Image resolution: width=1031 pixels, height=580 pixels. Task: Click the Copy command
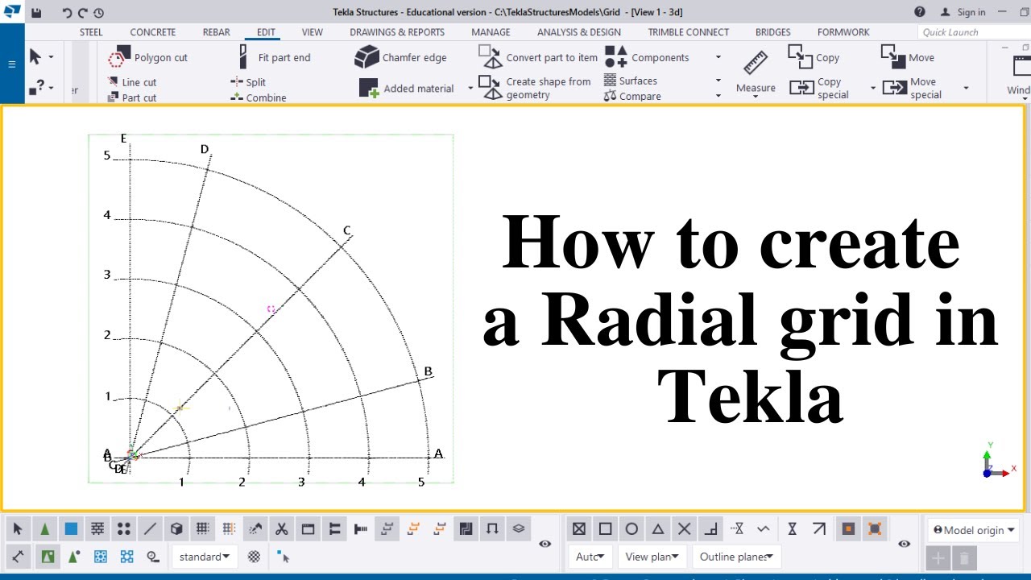coord(814,57)
